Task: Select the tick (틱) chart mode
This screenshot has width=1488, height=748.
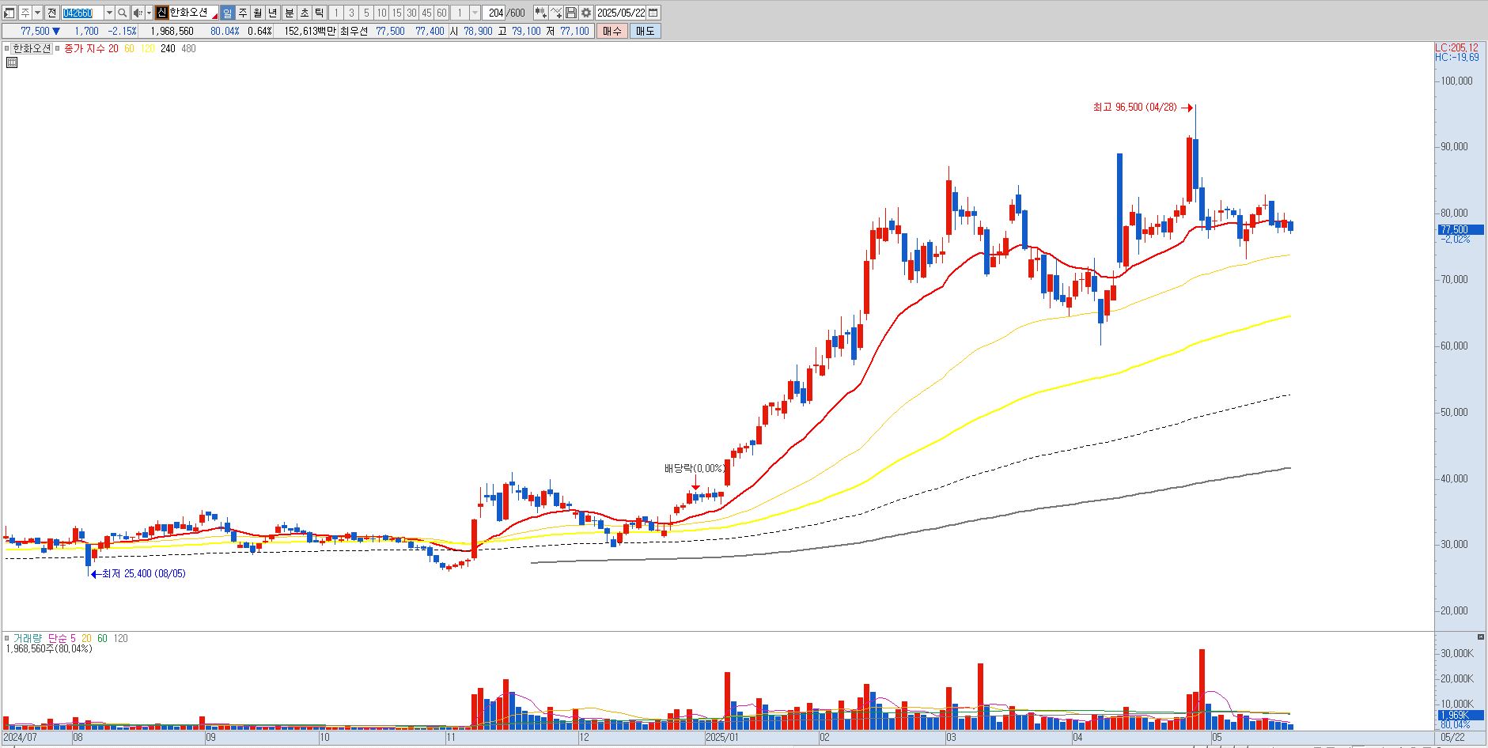Action: [x=319, y=13]
